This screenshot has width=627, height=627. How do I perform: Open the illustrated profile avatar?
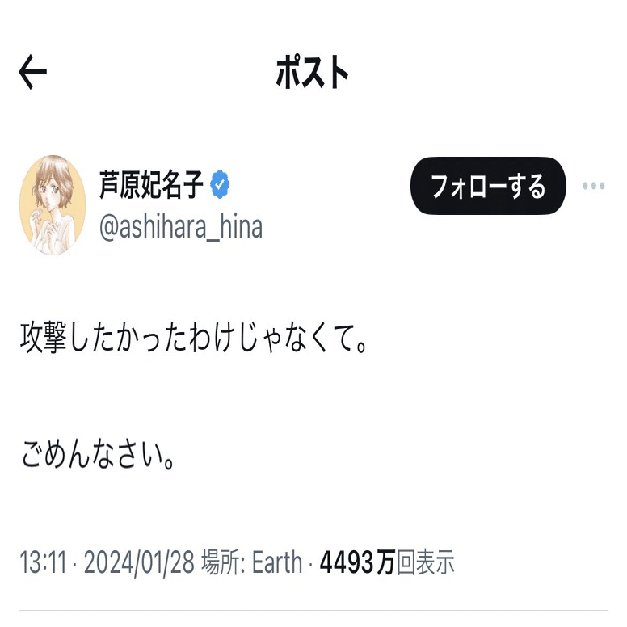tap(53, 205)
